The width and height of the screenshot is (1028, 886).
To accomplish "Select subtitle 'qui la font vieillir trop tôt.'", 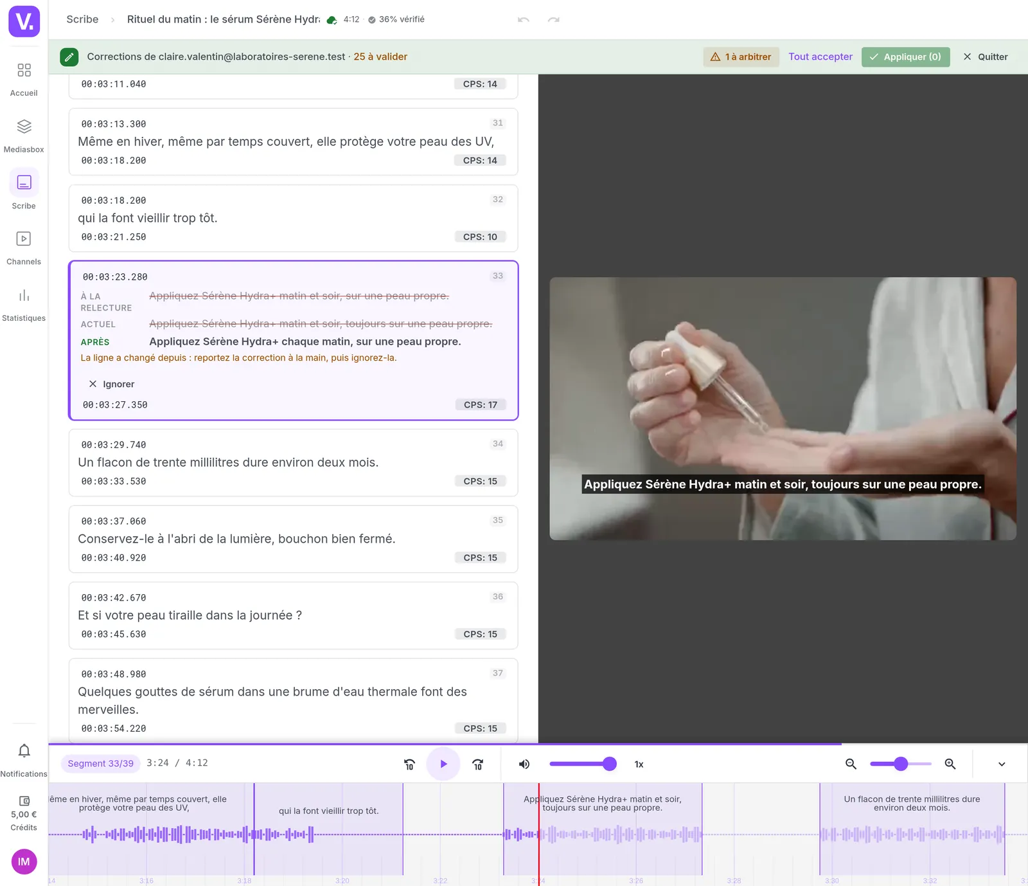I will coord(293,218).
